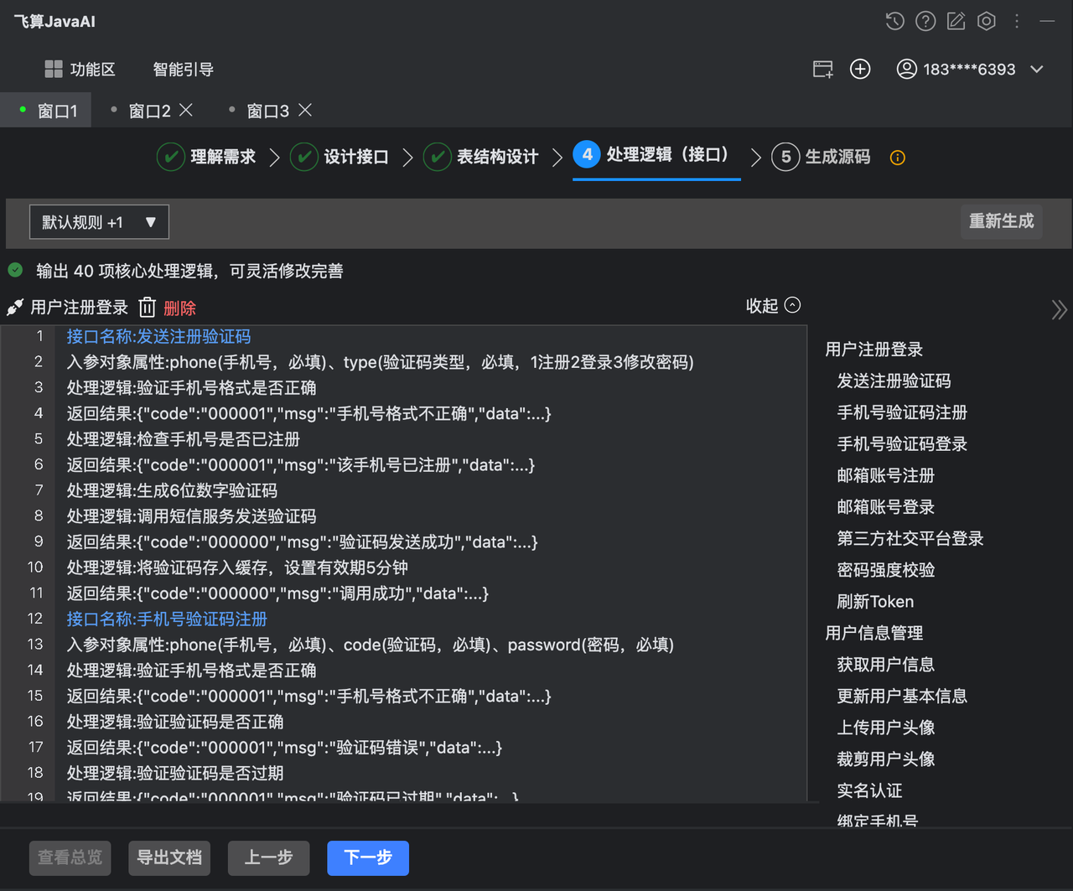Click line 1 接口名称:发送注册验证码
1073x891 pixels.
158,336
